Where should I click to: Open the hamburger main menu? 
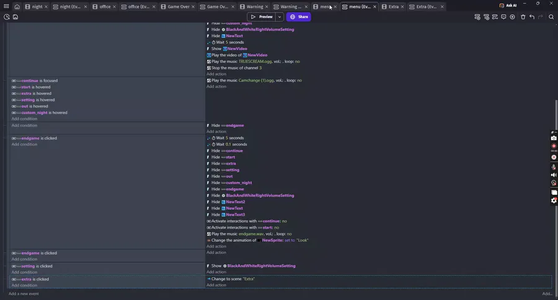click(6, 6)
